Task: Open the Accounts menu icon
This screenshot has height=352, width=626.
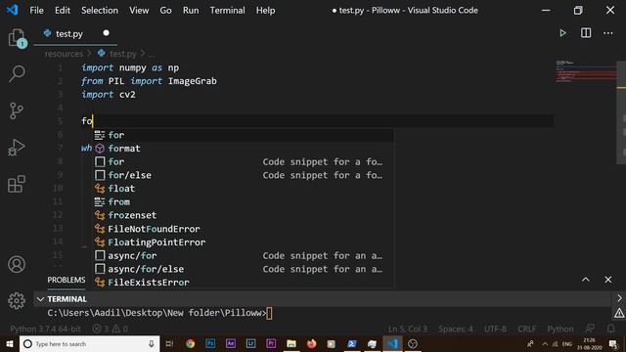Action: tap(17, 264)
